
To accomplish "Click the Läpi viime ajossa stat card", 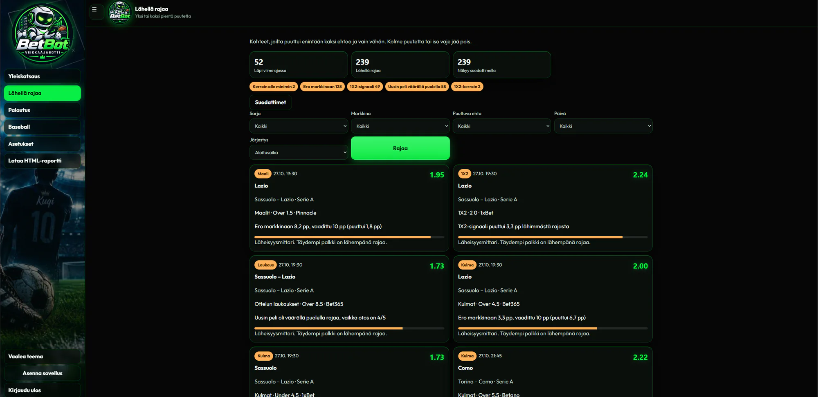I will tap(299, 65).
